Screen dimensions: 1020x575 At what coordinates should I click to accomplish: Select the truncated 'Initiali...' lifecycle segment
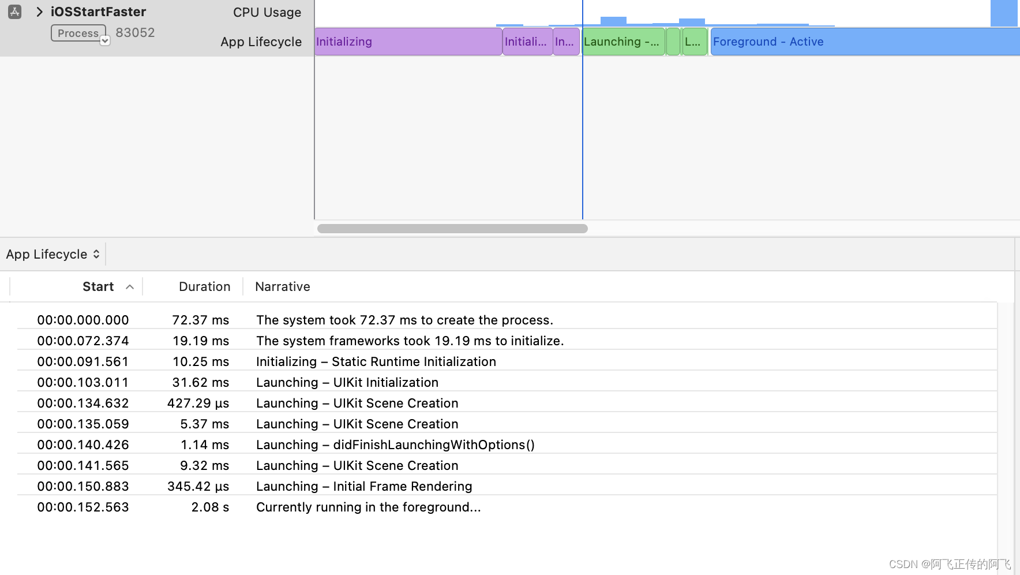(x=527, y=42)
